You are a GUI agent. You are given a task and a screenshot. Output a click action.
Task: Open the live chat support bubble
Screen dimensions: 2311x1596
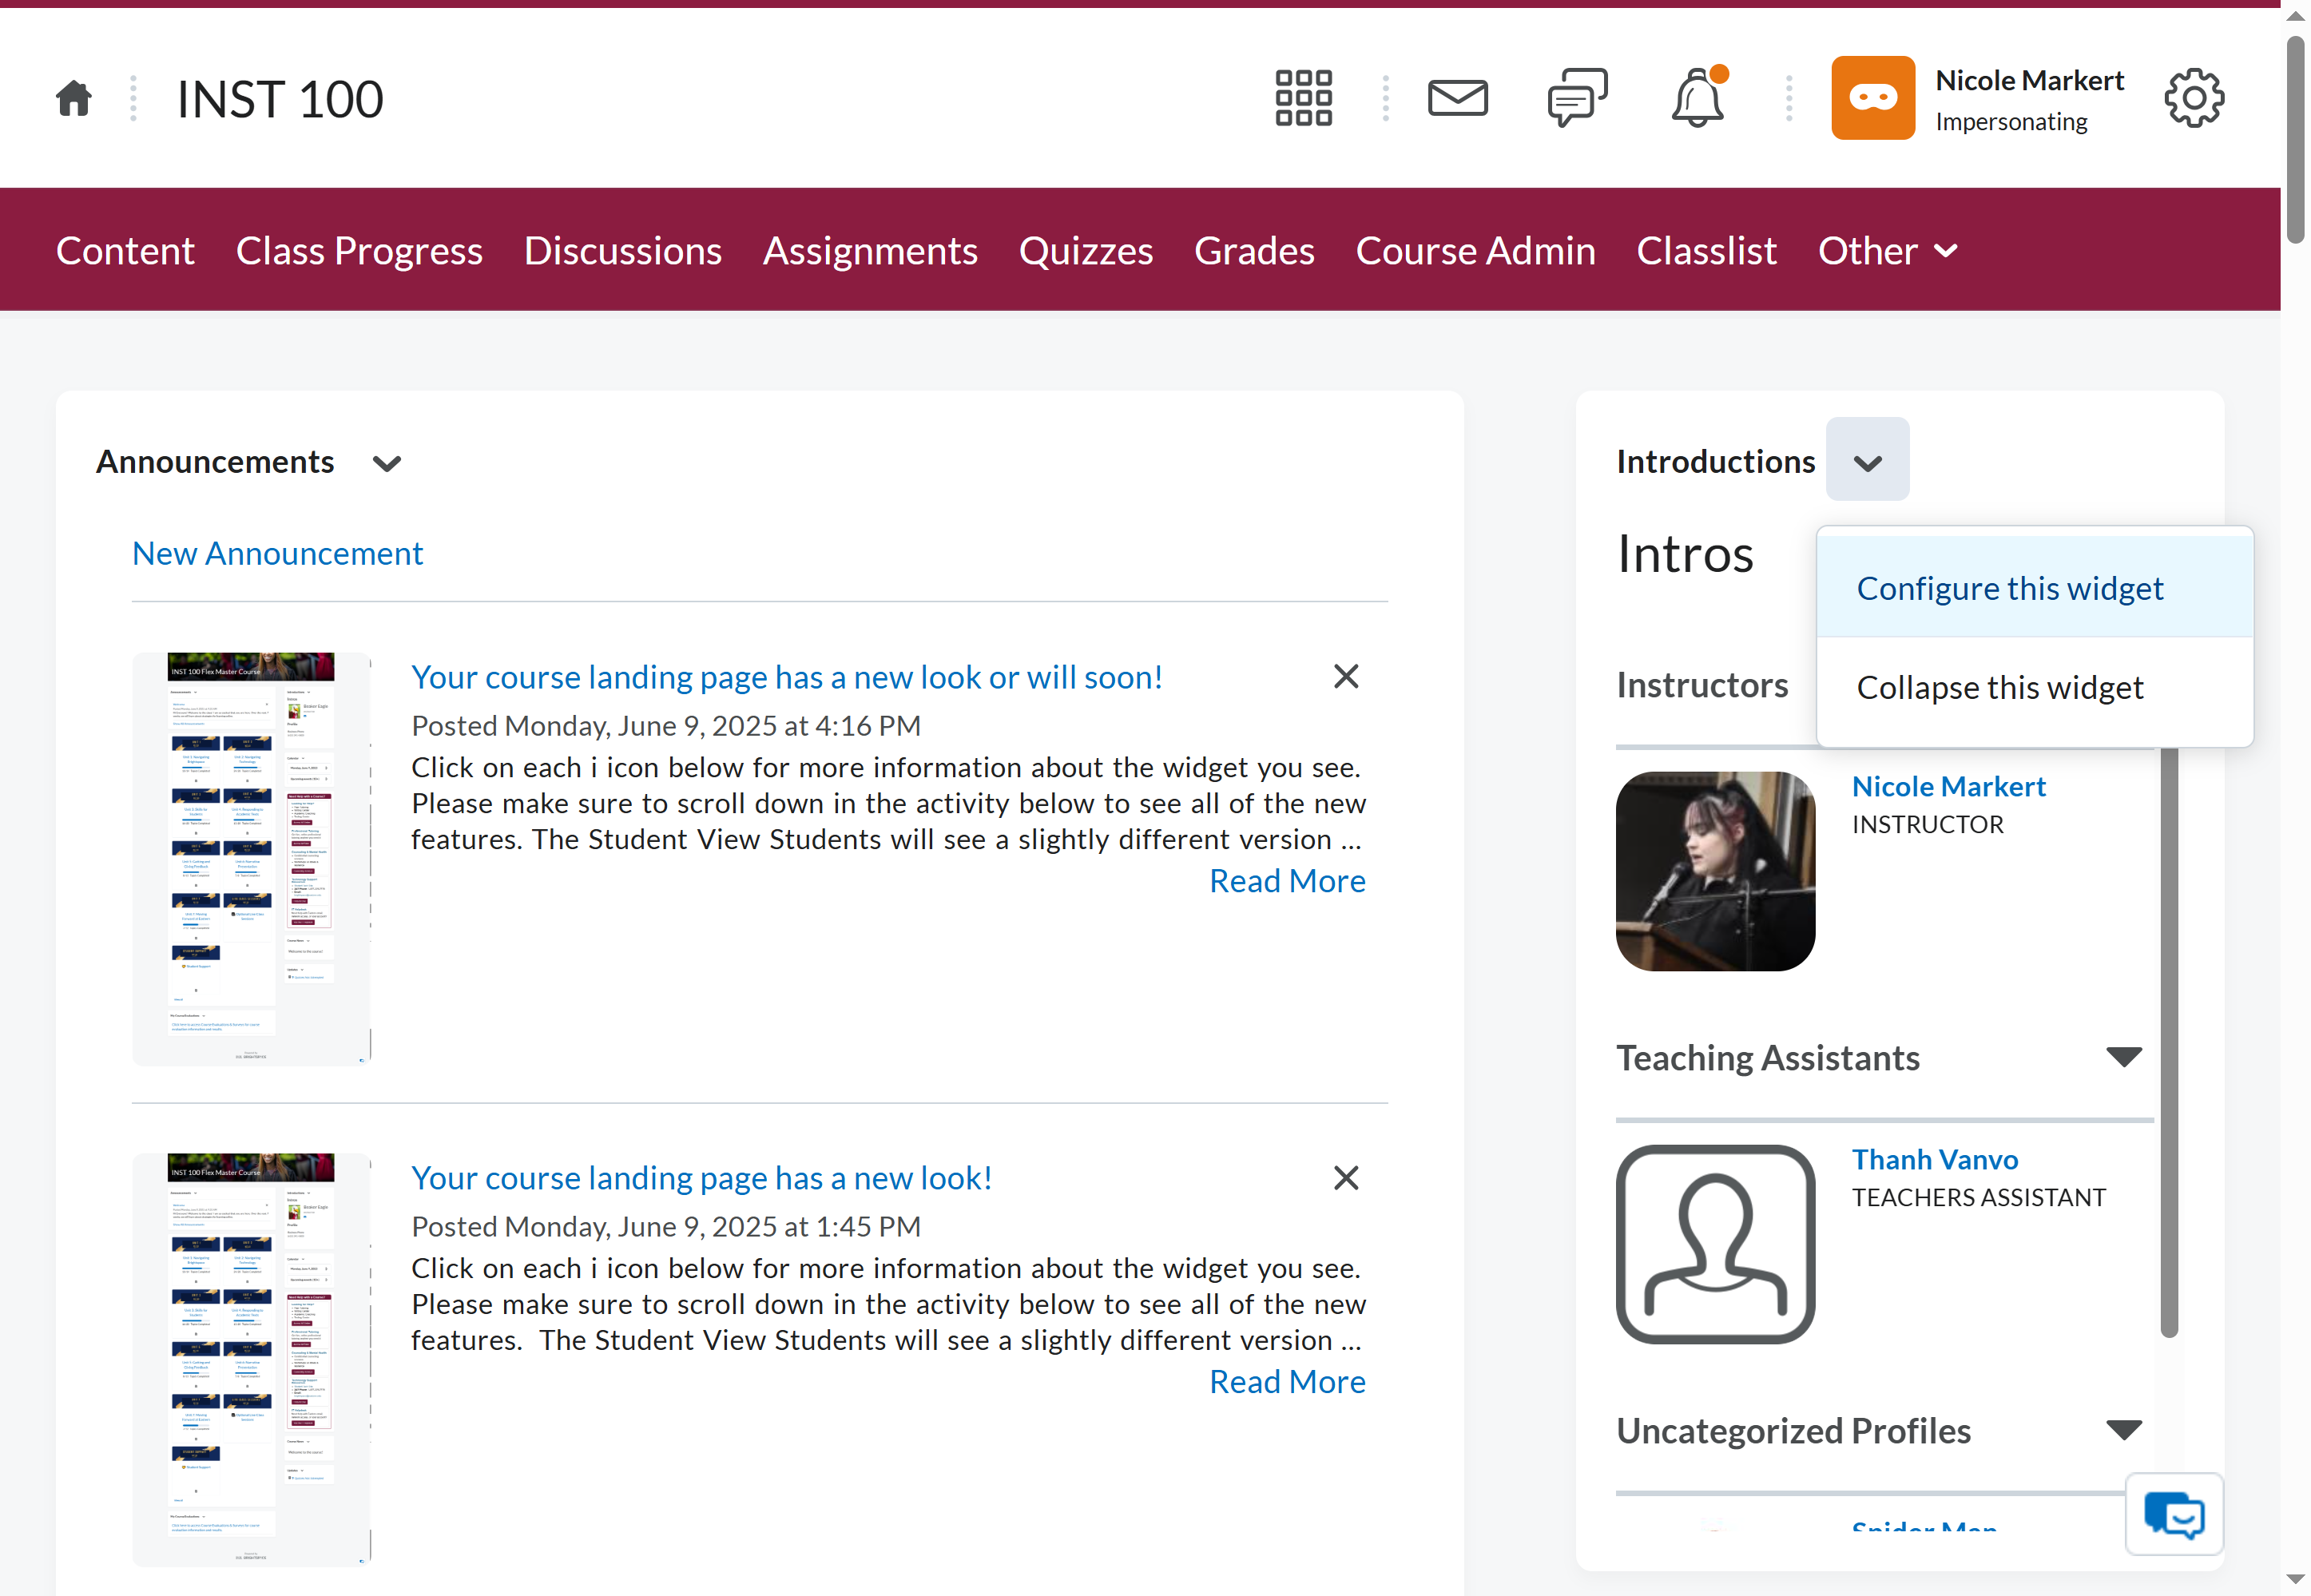(x=2174, y=1515)
